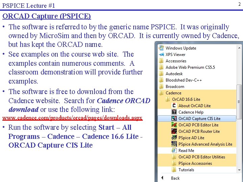Click the Cadence folder icon

(161, 93)
